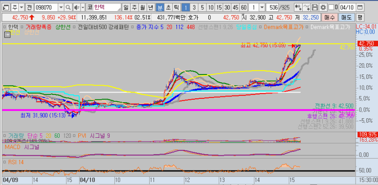Click the 매수 buy button
378x185 pixels.
tap(329, 18)
